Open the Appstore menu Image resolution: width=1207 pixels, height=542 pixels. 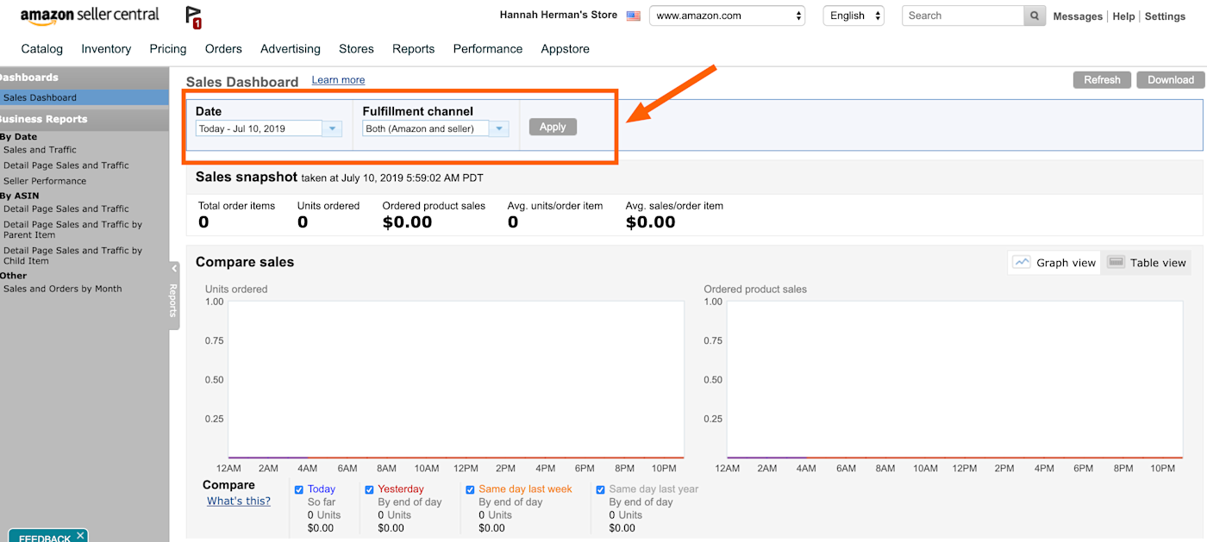click(x=566, y=49)
